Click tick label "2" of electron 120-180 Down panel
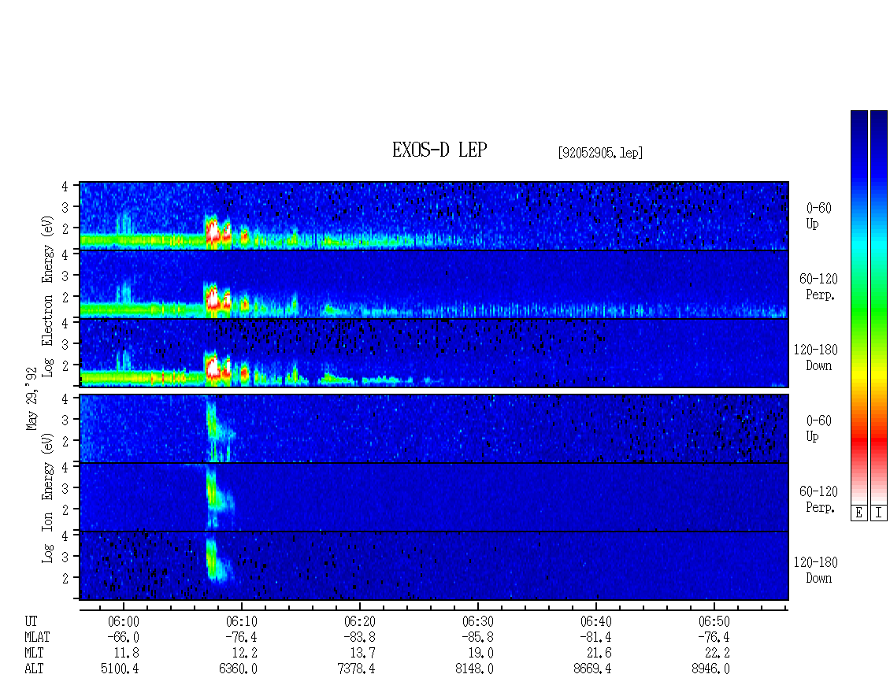This screenshot has width=890, height=689. point(65,366)
